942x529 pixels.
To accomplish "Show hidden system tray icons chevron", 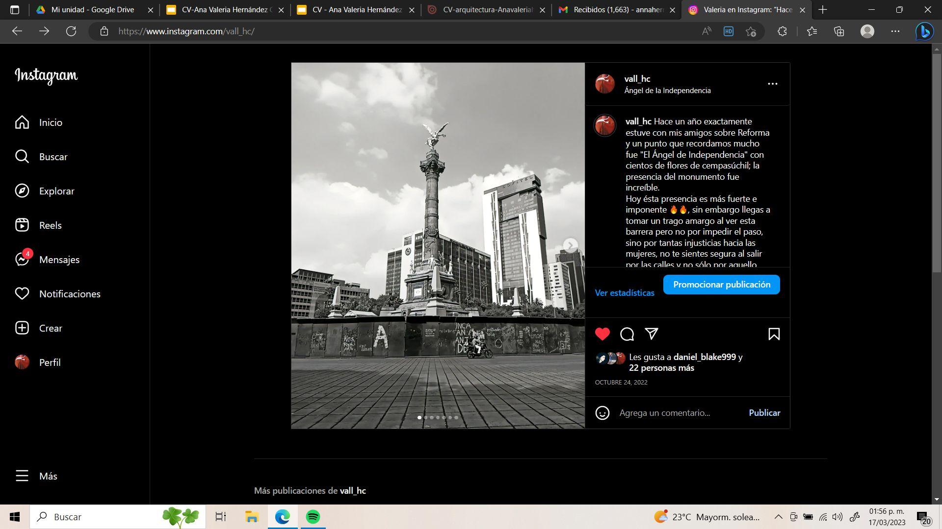I will (778, 517).
